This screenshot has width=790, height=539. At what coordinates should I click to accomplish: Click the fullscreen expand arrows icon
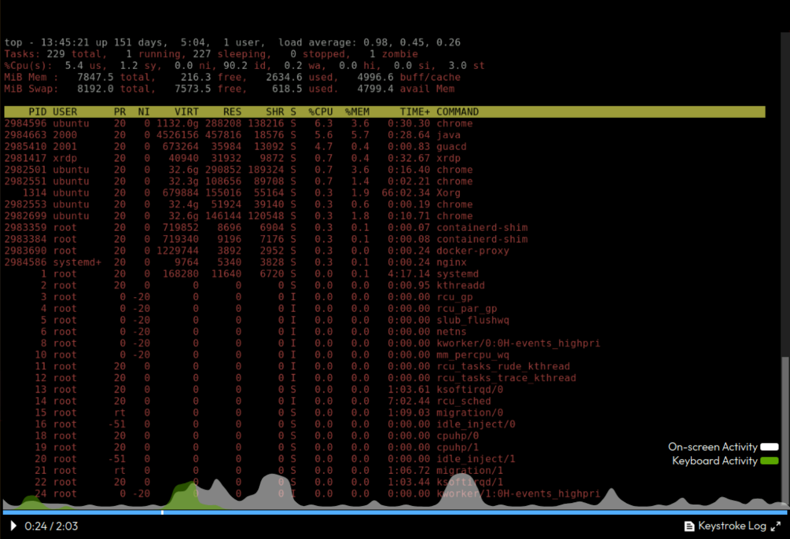(x=776, y=526)
